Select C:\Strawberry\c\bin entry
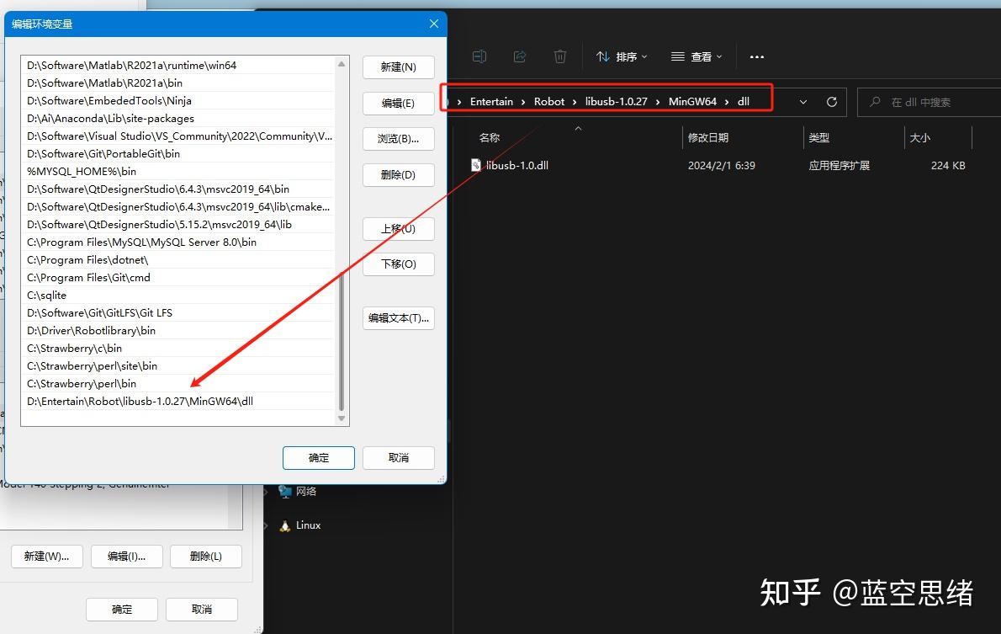This screenshot has width=1001, height=634. [x=177, y=349]
